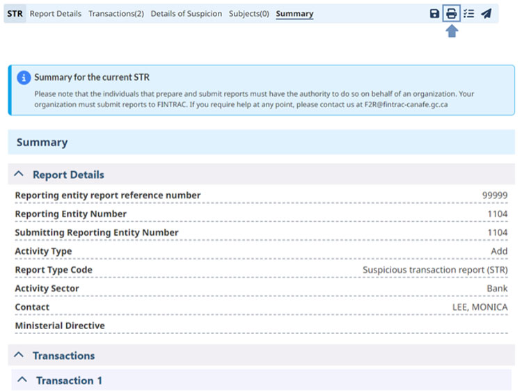The height and width of the screenshot is (391, 522).
Task: Click the Reporting Entity Number row value 1104
Action: click(498, 214)
